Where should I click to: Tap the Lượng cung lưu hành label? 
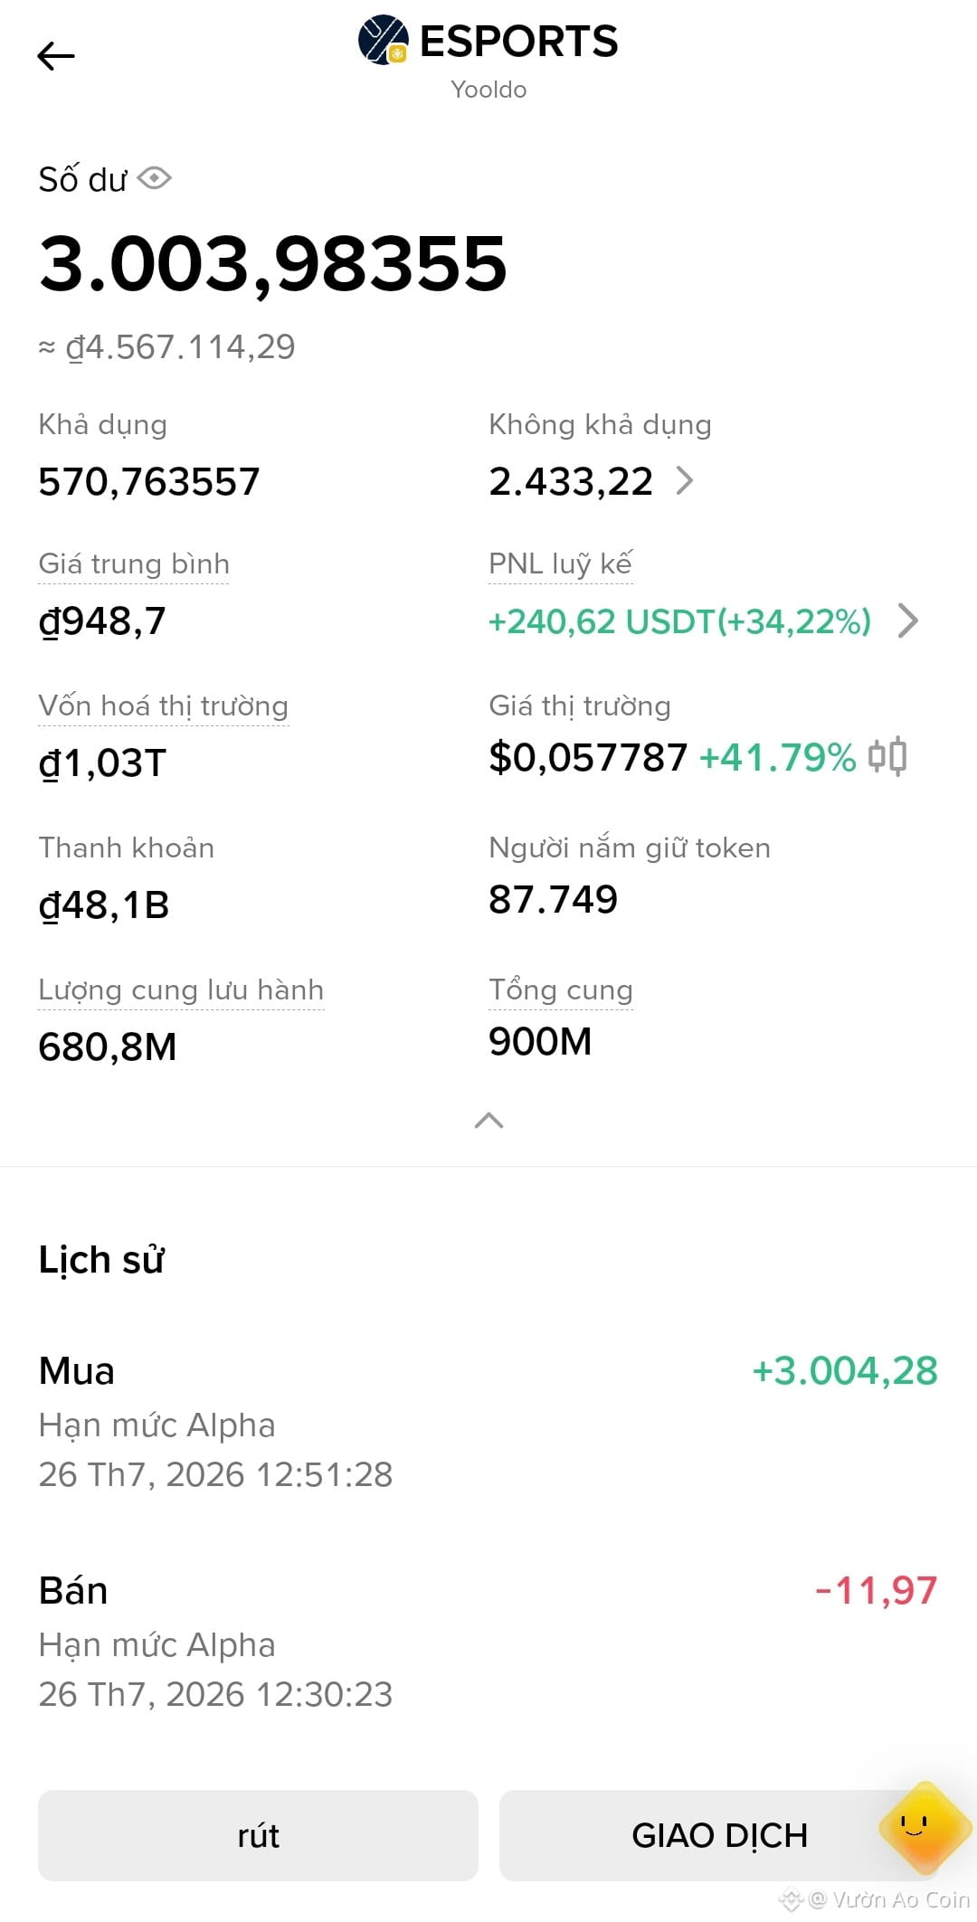tap(181, 989)
